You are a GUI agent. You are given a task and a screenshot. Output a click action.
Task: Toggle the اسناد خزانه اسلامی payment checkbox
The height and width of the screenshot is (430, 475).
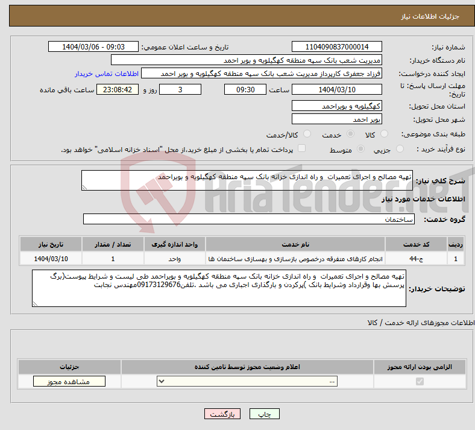[x=301, y=148]
